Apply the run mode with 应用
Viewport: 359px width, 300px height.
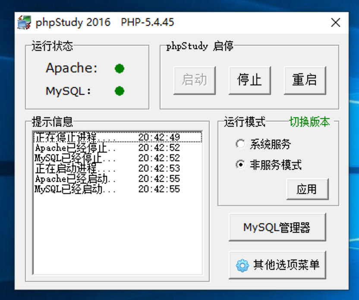(x=308, y=189)
